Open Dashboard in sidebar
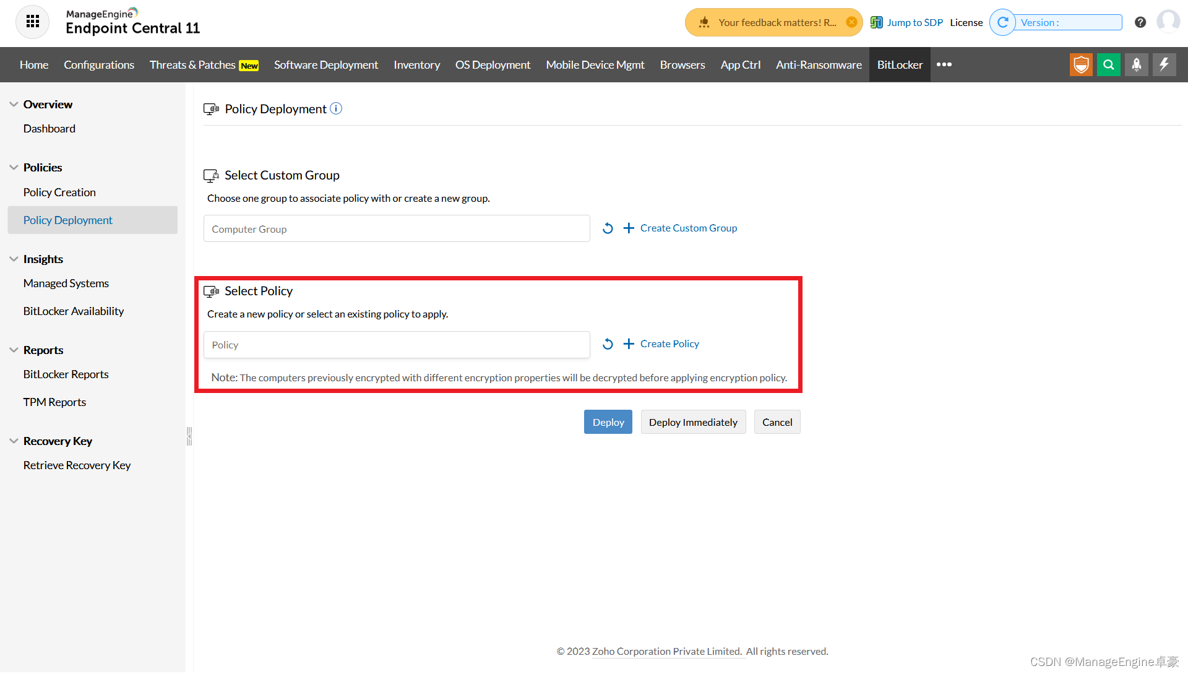The width and height of the screenshot is (1188, 674). tap(49, 129)
